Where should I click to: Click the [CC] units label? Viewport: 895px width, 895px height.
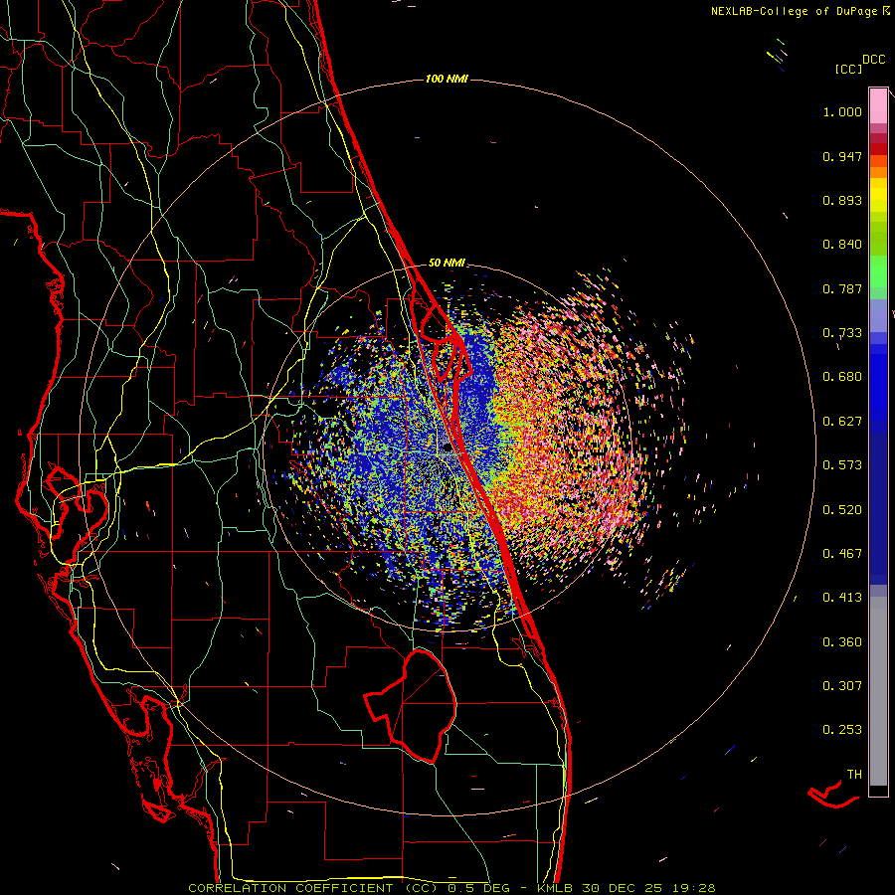tap(848, 69)
